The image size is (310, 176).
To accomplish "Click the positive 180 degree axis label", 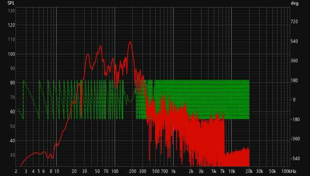I will 294,80.
